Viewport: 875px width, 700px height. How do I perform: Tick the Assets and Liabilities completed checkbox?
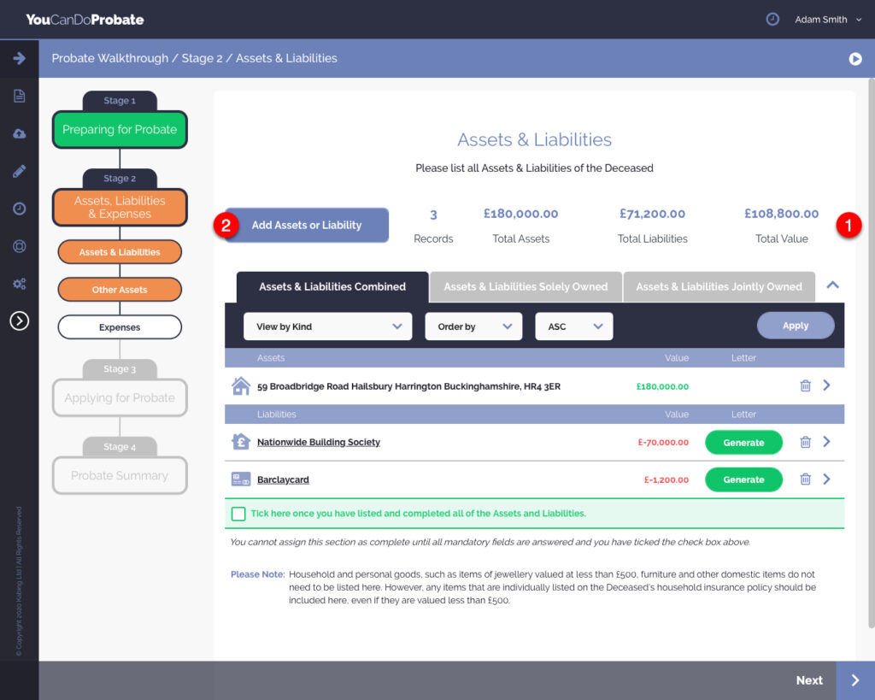238,514
